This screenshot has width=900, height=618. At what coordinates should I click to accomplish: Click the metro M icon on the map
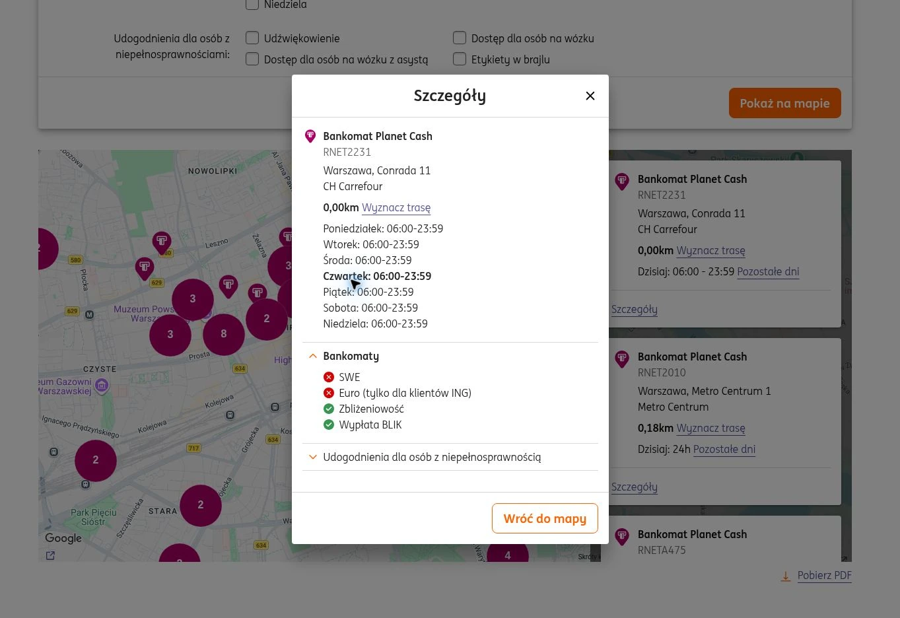[89, 315]
